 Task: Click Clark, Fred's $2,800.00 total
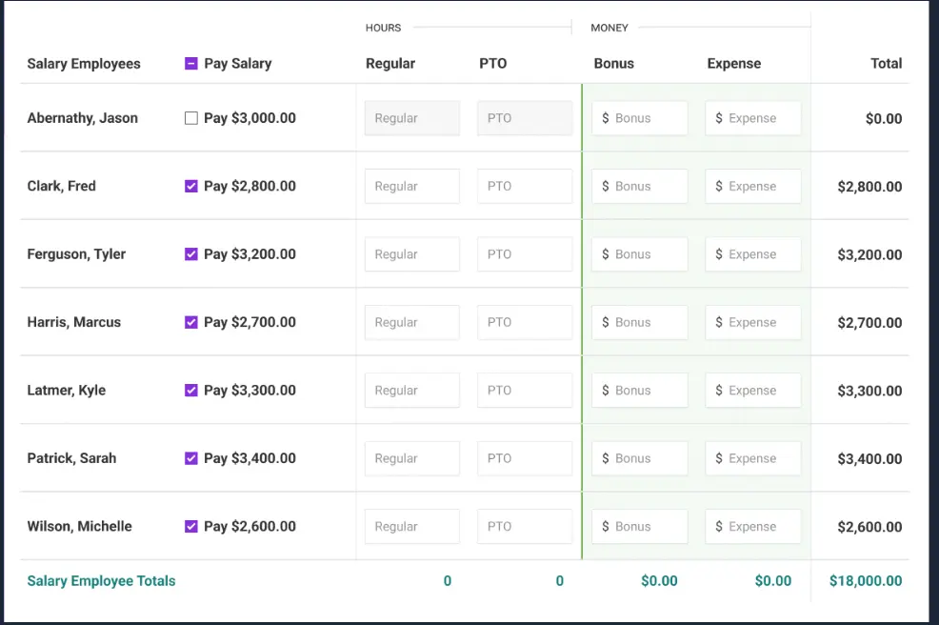pos(869,187)
